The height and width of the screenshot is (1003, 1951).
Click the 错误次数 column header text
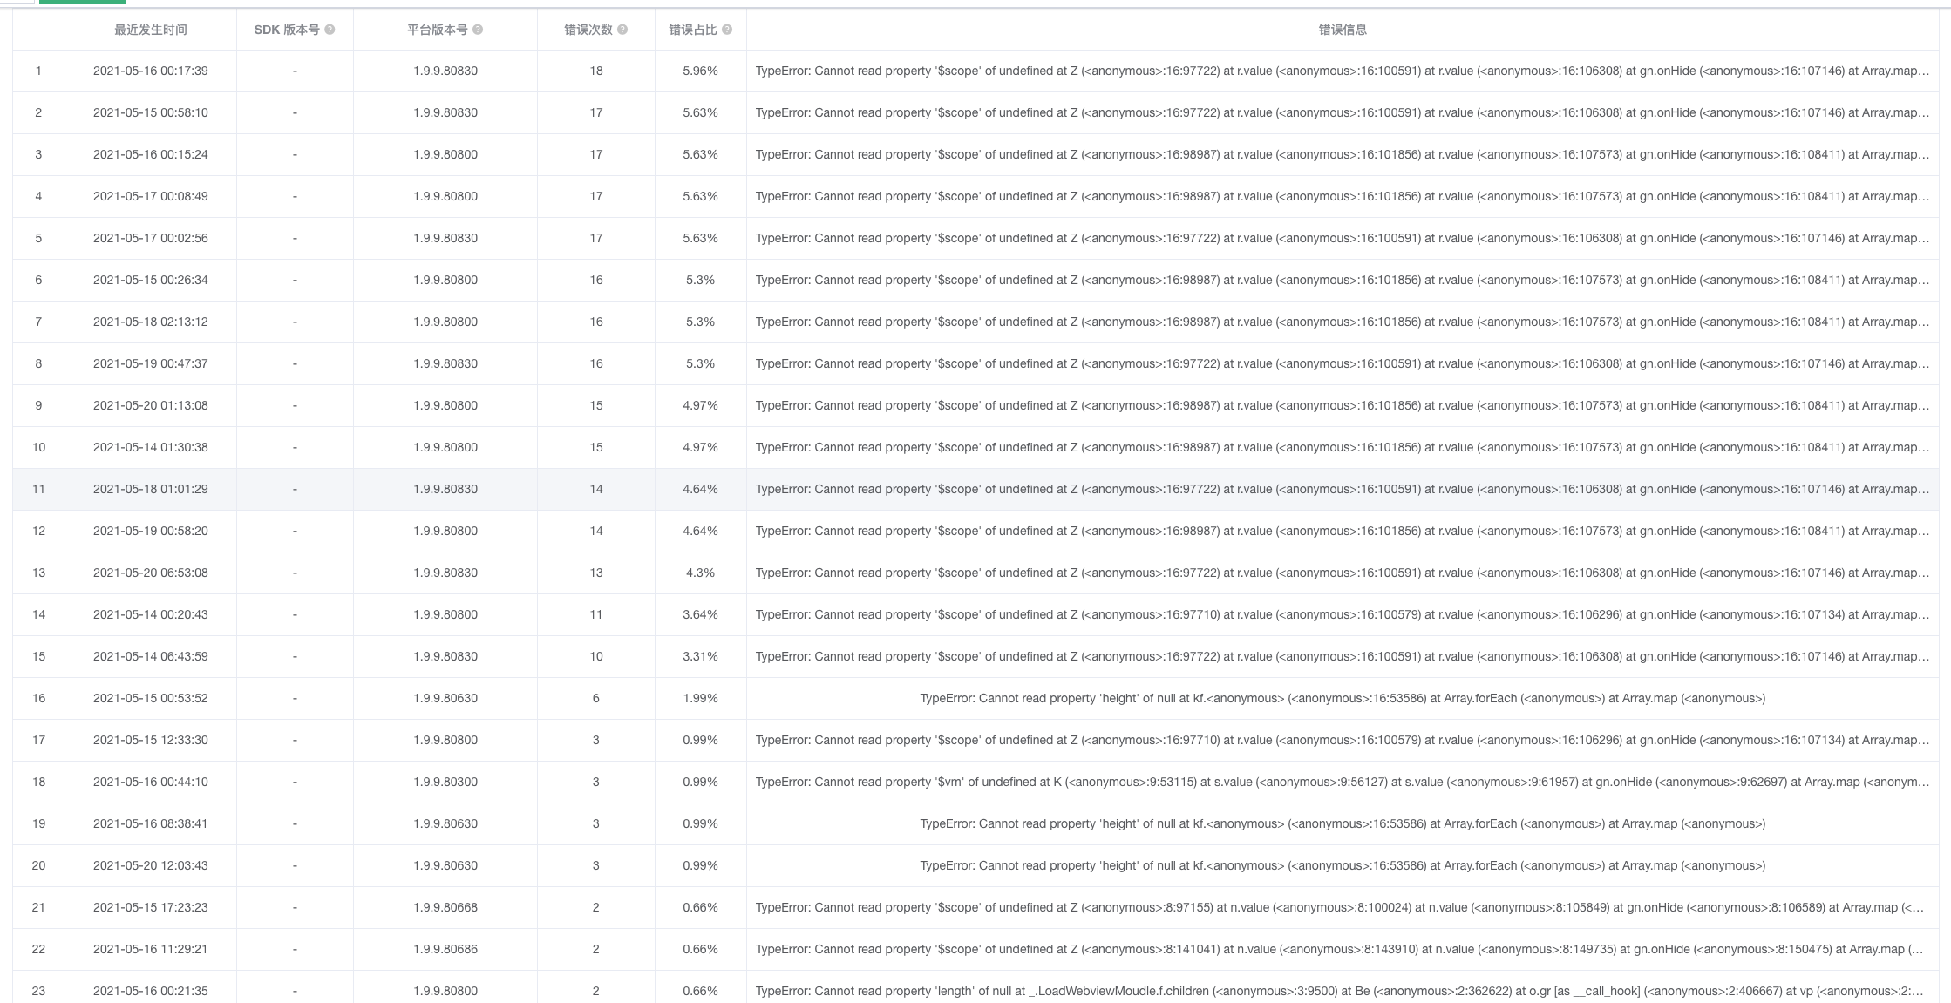[588, 30]
